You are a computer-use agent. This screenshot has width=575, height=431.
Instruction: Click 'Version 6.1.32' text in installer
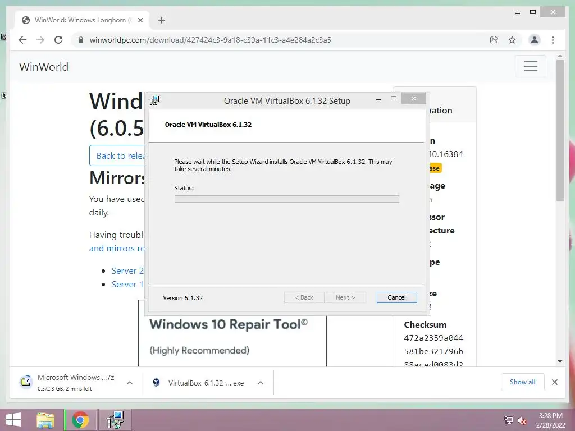tap(182, 298)
